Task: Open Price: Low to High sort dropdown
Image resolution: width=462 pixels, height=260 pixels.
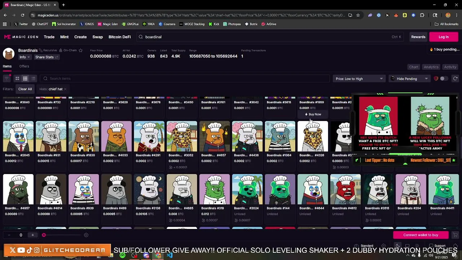Action: click(359, 79)
